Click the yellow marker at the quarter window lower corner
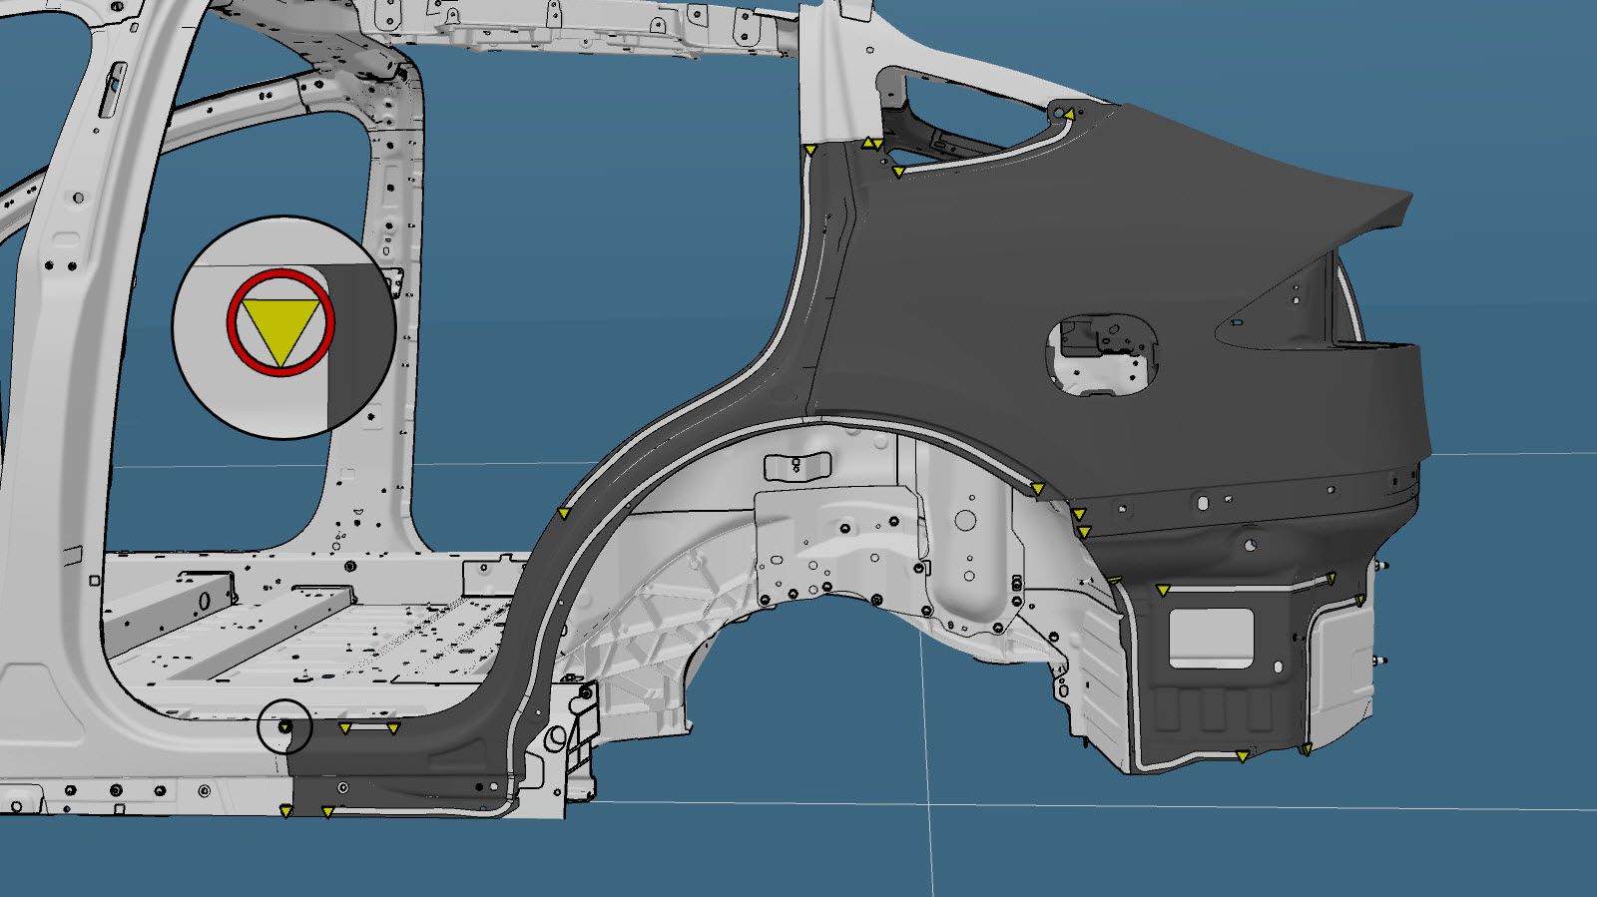This screenshot has width=1597, height=897. (898, 173)
